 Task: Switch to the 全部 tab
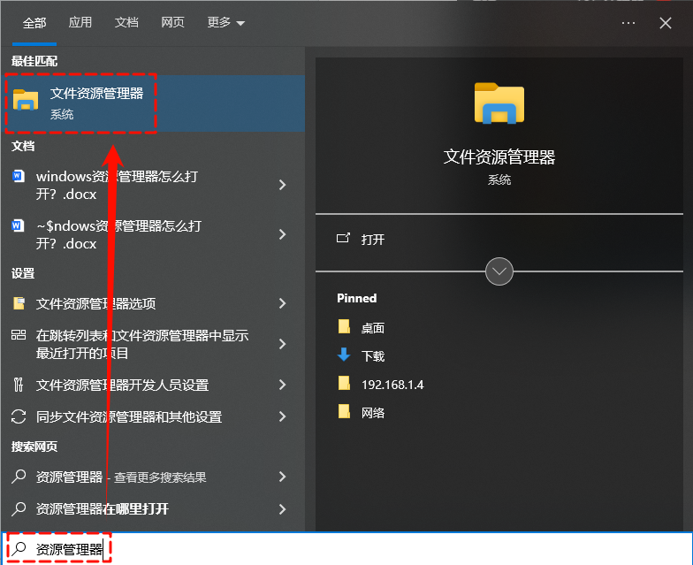pos(34,23)
